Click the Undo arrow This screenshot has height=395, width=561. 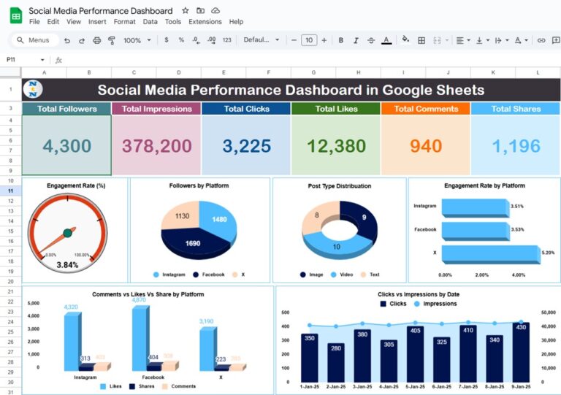coord(67,40)
